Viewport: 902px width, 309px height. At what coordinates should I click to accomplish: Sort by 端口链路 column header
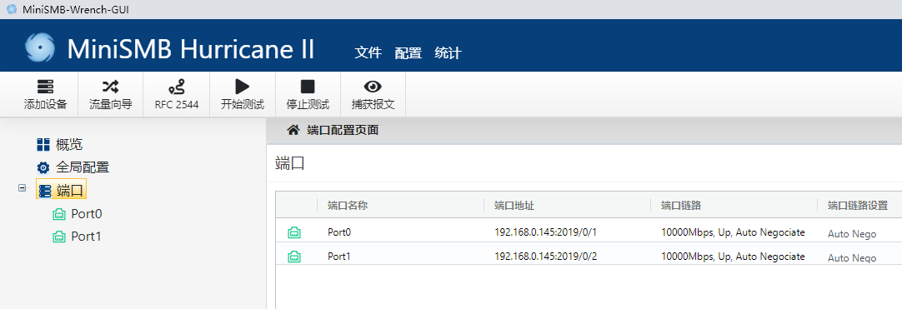click(681, 206)
